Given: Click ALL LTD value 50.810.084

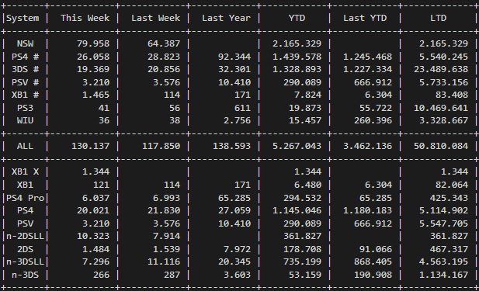Looking at the screenshot, I should 441,146.
